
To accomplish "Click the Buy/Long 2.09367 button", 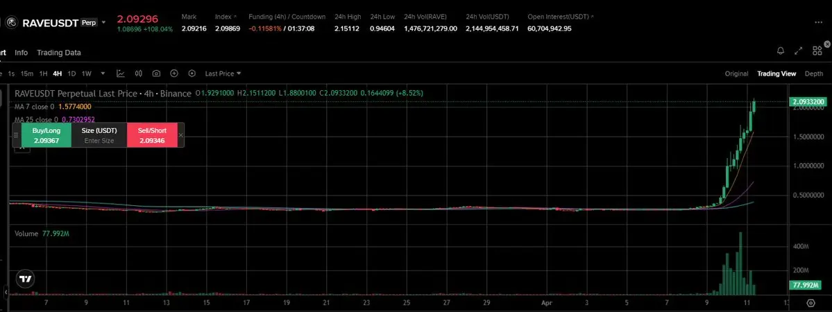I will tap(46, 135).
